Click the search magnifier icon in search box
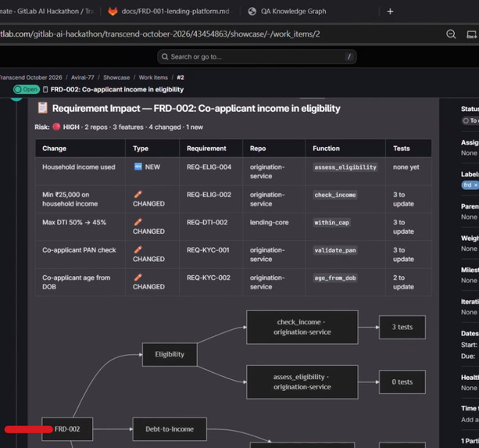Image resolution: width=479 pixels, height=448 pixels. pyautogui.click(x=165, y=57)
